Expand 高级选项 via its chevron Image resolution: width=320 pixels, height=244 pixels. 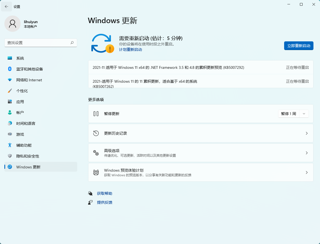point(306,153)
